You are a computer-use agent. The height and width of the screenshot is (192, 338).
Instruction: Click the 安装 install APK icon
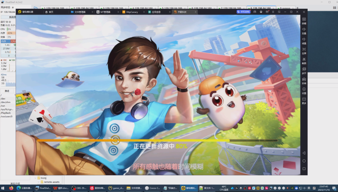click(x=304, y=80)
